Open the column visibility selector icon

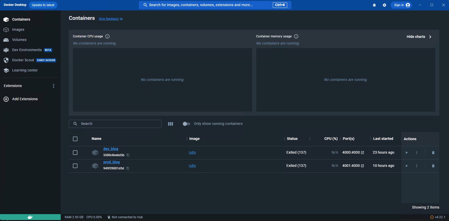170,124
